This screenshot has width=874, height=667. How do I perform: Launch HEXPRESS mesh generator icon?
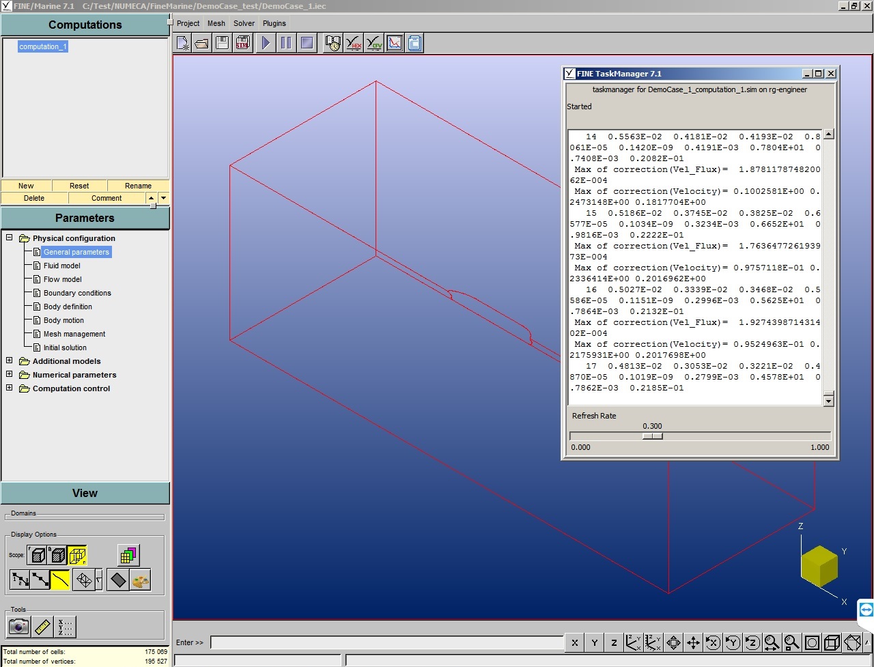click(x=354, y=44)
